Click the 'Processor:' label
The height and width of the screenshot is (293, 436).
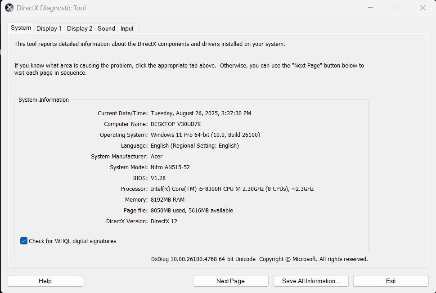pyautogui.click(x=134, y=189)
